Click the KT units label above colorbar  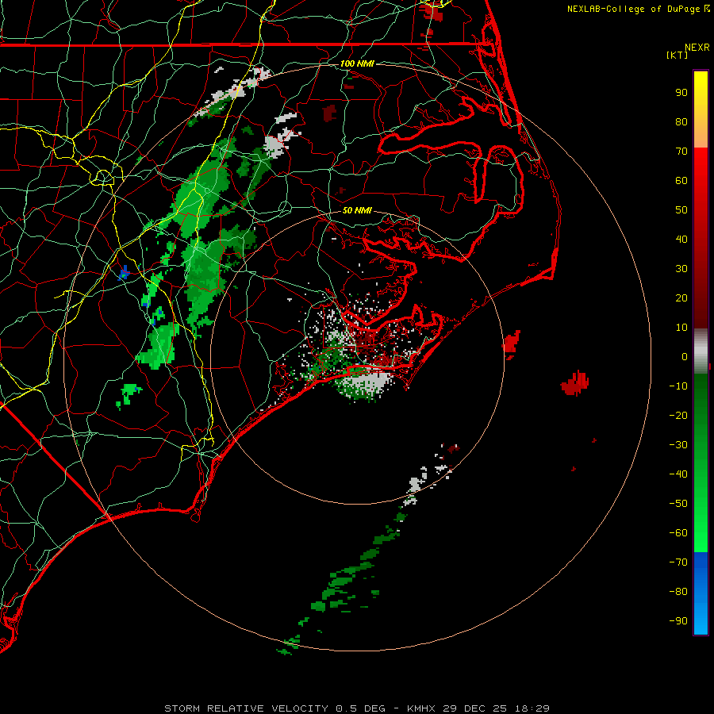pyautogui.click(x=678, y=55)
